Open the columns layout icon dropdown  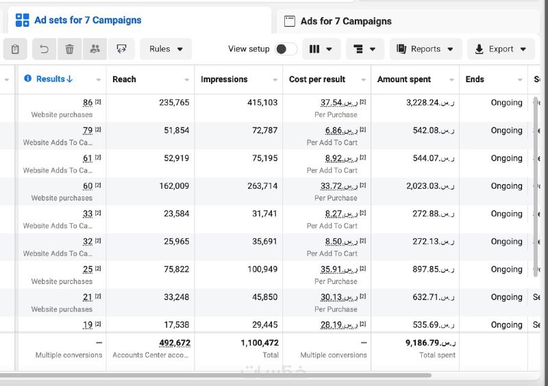tap(321, 49)
